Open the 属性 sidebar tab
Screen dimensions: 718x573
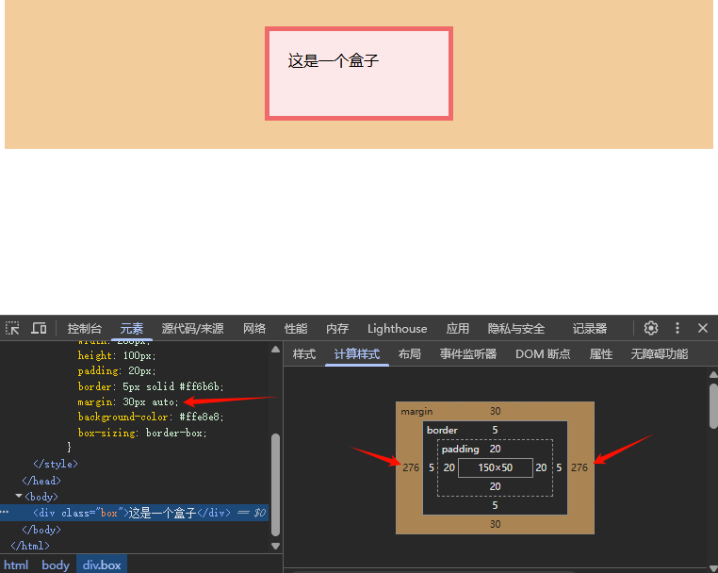(601, 354)
